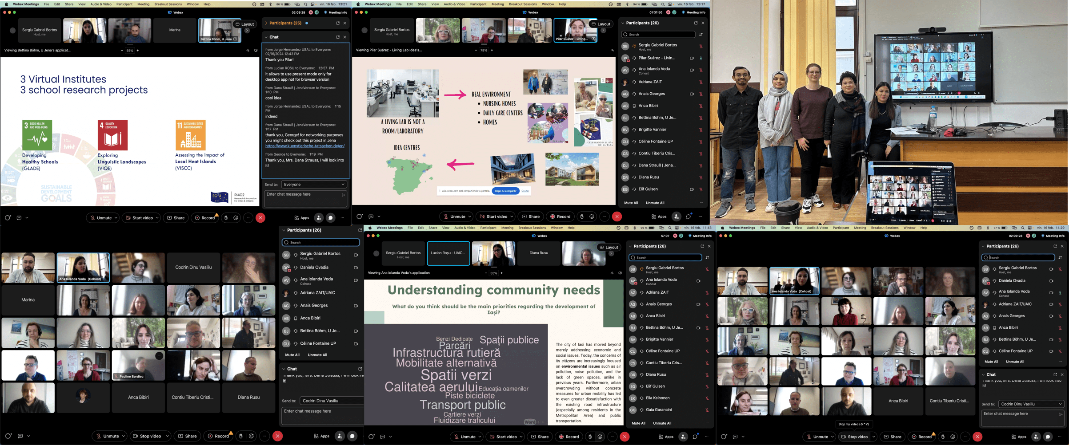Open the Send to Everyone dropdown
1069x445 pixels.
(314, 184)
